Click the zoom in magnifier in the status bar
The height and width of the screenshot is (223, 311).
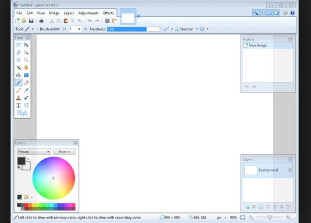288,217
